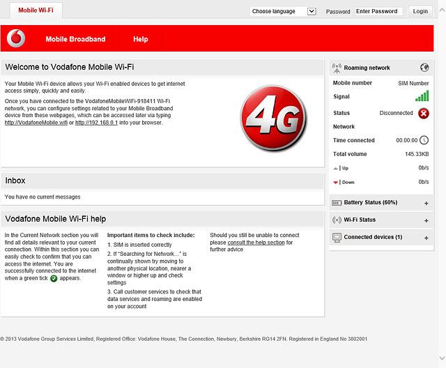Click the Enter Password field
The width and height of the screenshot is (446, 368).
click(x=378, y=11)
